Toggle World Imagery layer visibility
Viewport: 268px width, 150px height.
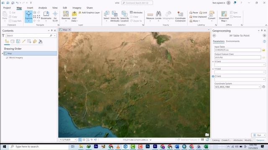pyautogui.click(x=7, y=57)
